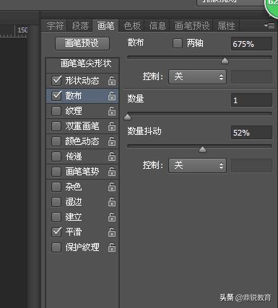Select the 纹理 label
The width and height of the screenshot is (278, 308).
pos(74,111)
